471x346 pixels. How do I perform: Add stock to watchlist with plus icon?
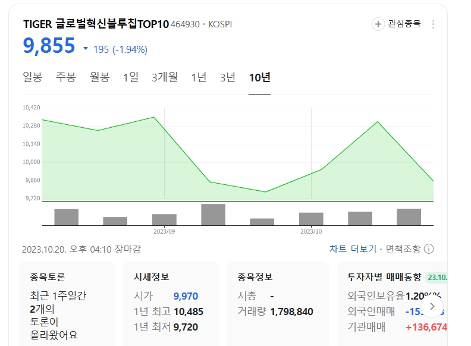tap(378, 24)
